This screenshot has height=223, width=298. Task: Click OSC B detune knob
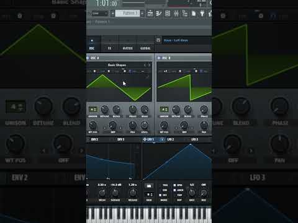(x=176, y=110)
